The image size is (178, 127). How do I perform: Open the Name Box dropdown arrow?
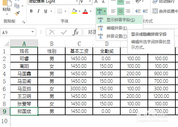pos(32,32)
